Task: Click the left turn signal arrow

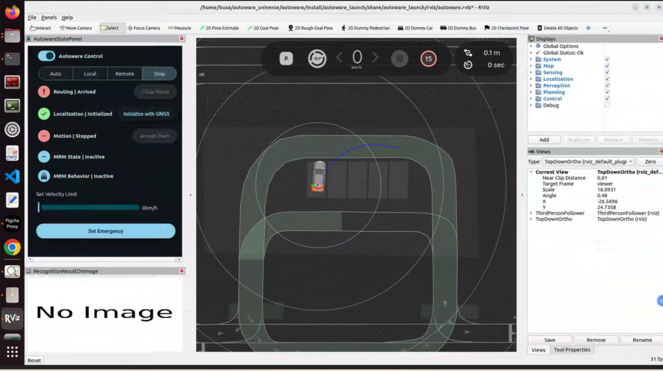Action: (339, 57)
